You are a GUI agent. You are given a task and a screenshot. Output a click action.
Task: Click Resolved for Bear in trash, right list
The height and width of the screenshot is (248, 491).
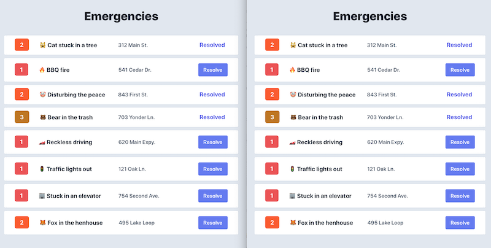point(459,117)
